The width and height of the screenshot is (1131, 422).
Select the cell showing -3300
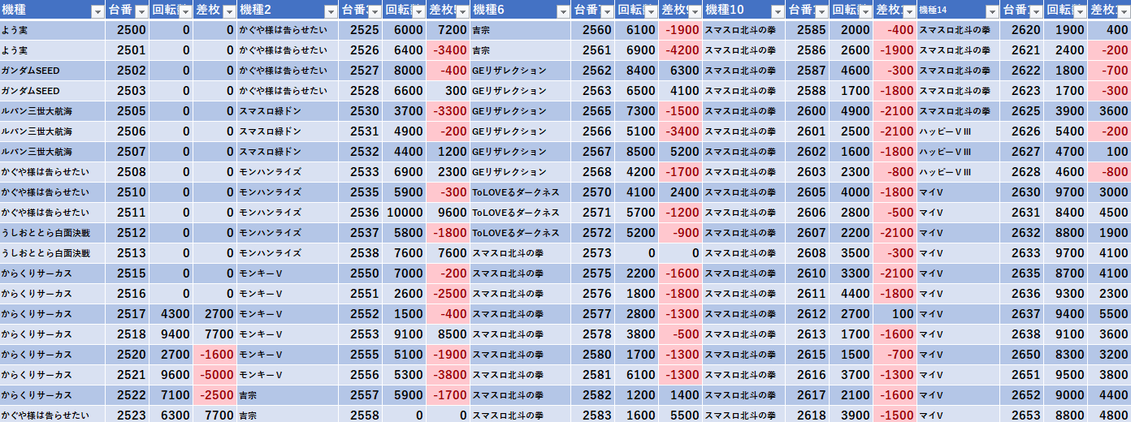(x=448, y=111)
